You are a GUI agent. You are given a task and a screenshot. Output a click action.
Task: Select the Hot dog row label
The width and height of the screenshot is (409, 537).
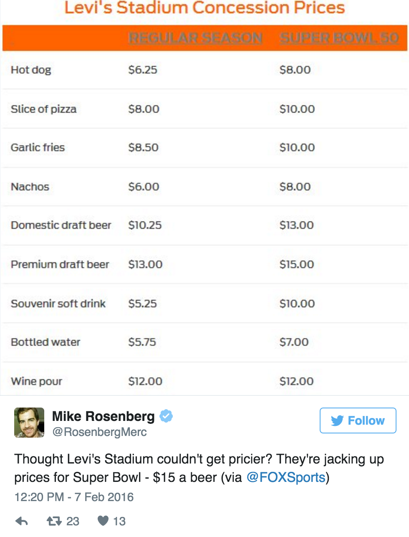coord(31,70)
